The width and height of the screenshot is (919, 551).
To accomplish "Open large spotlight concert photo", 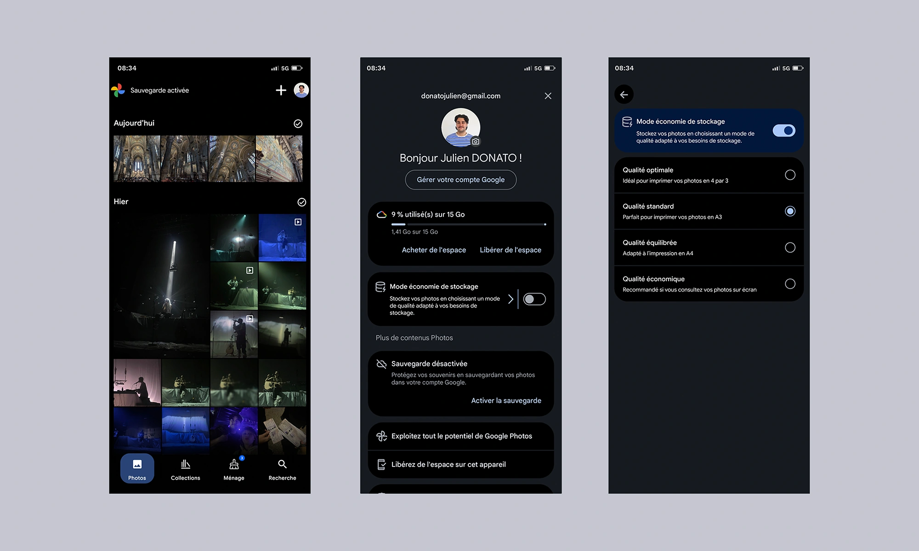I will click(x=161, y=286).
